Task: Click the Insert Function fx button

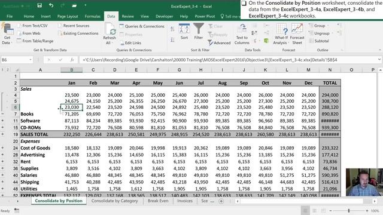Action: click(72, 60)
